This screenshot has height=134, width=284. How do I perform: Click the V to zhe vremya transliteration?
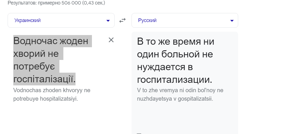coord(180,90)
